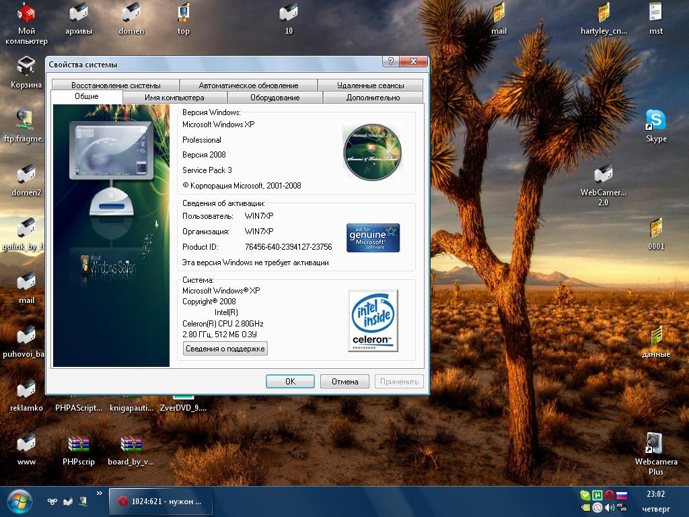Click the Сведения о поддержке button
Viewport: 689px width, 517px height.
coord(225,349)
